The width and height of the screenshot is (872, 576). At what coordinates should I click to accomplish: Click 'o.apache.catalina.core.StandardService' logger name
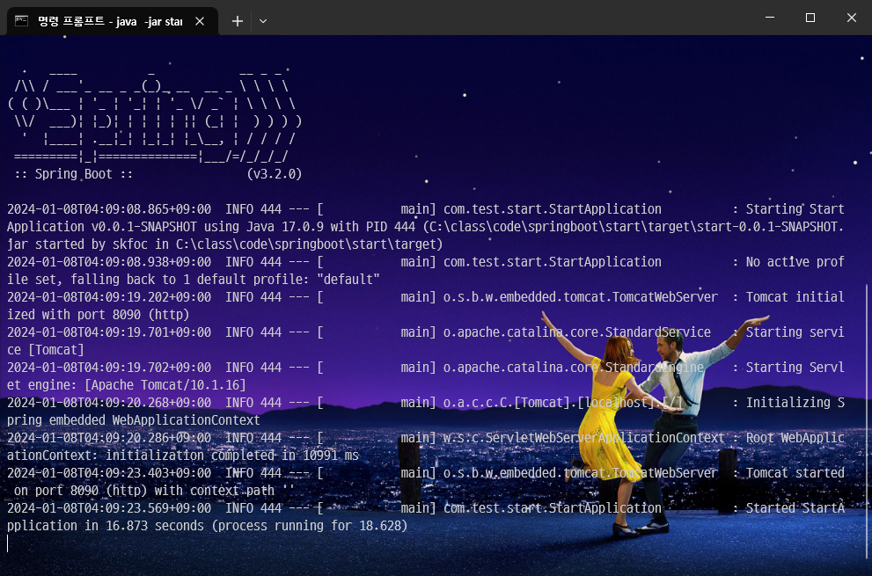(576, 332)
